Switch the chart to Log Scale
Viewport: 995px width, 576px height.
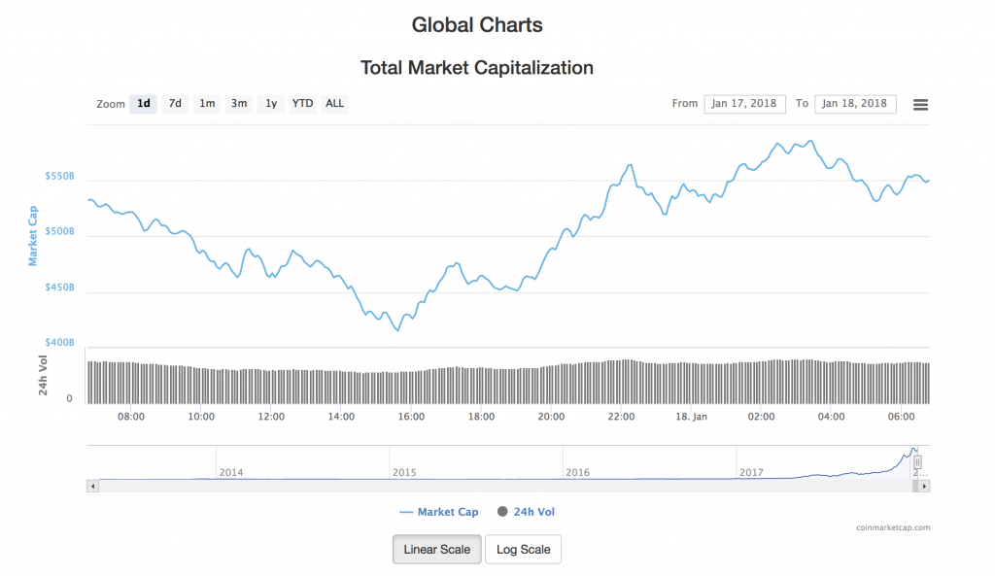[523, 549]
